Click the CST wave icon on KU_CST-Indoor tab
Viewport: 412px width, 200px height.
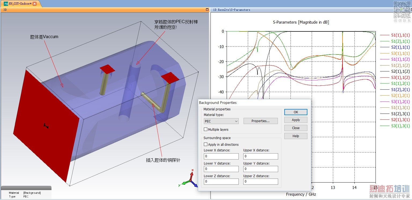6,4
